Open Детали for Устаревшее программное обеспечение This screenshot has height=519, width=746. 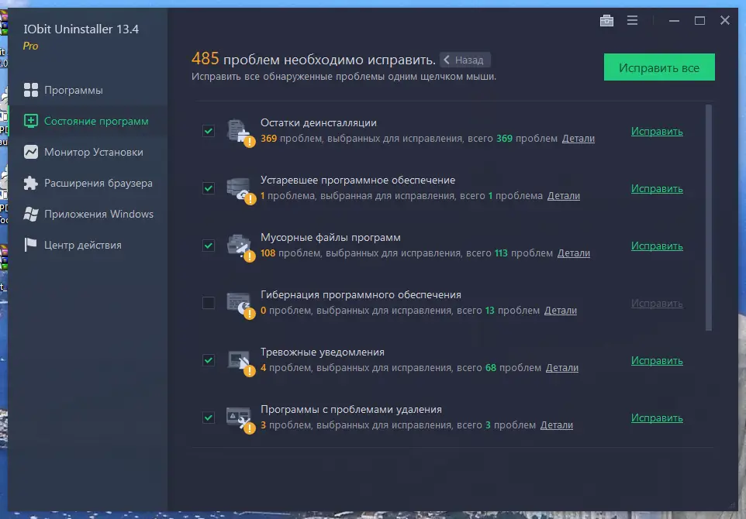click(563, 196)
